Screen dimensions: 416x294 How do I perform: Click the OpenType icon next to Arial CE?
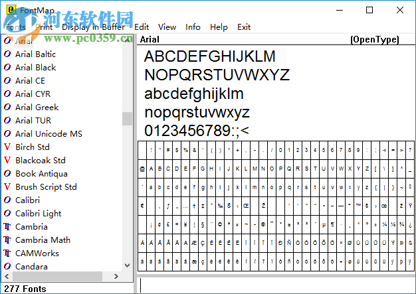[x=7, y=80]
